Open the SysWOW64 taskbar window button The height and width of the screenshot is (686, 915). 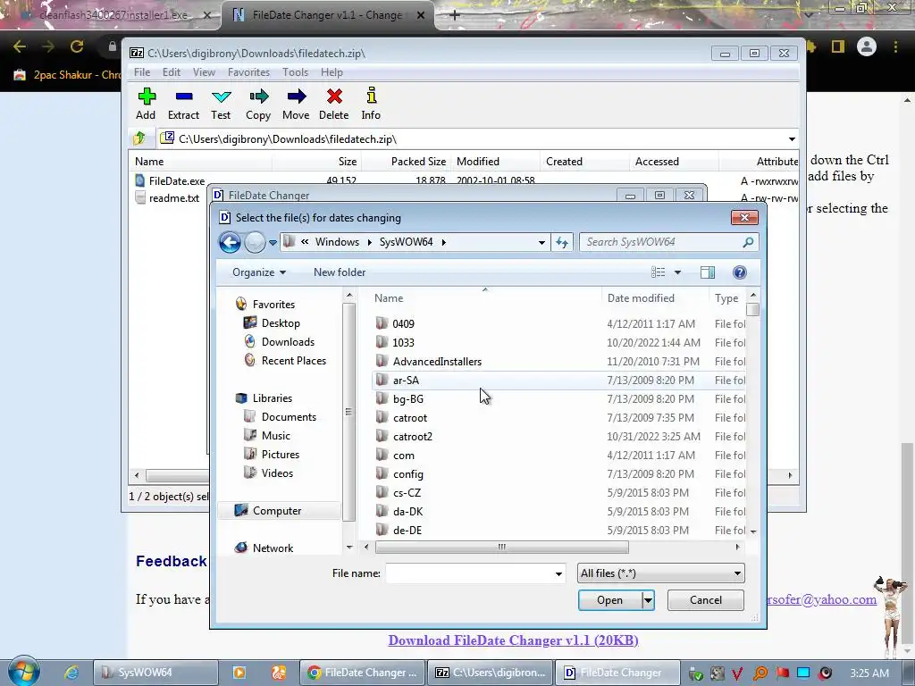(155, 673)
